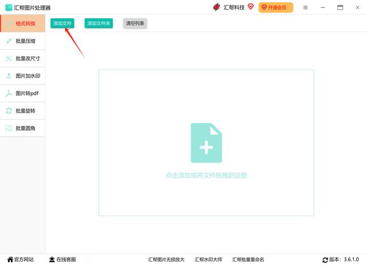
Task: Close the application window
Action: click(x=357, y=7)
